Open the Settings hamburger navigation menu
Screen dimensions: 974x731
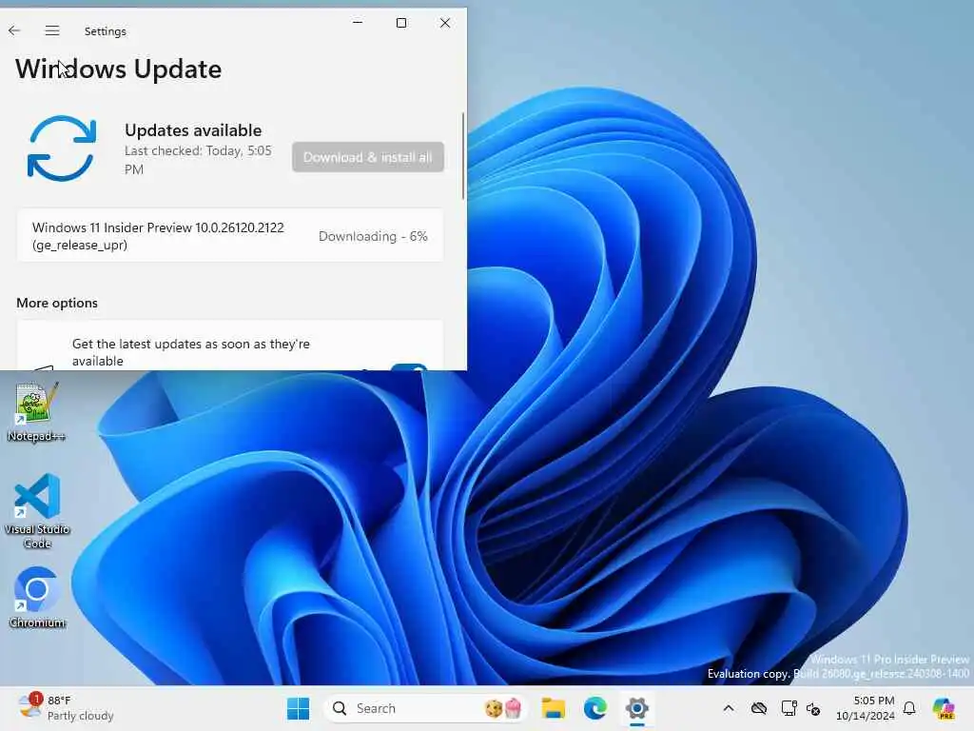[52, 30]
